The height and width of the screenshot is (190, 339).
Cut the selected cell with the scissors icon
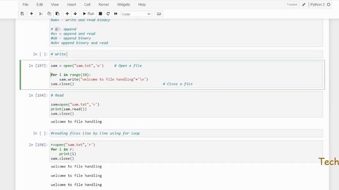click(x=41, y=14)
